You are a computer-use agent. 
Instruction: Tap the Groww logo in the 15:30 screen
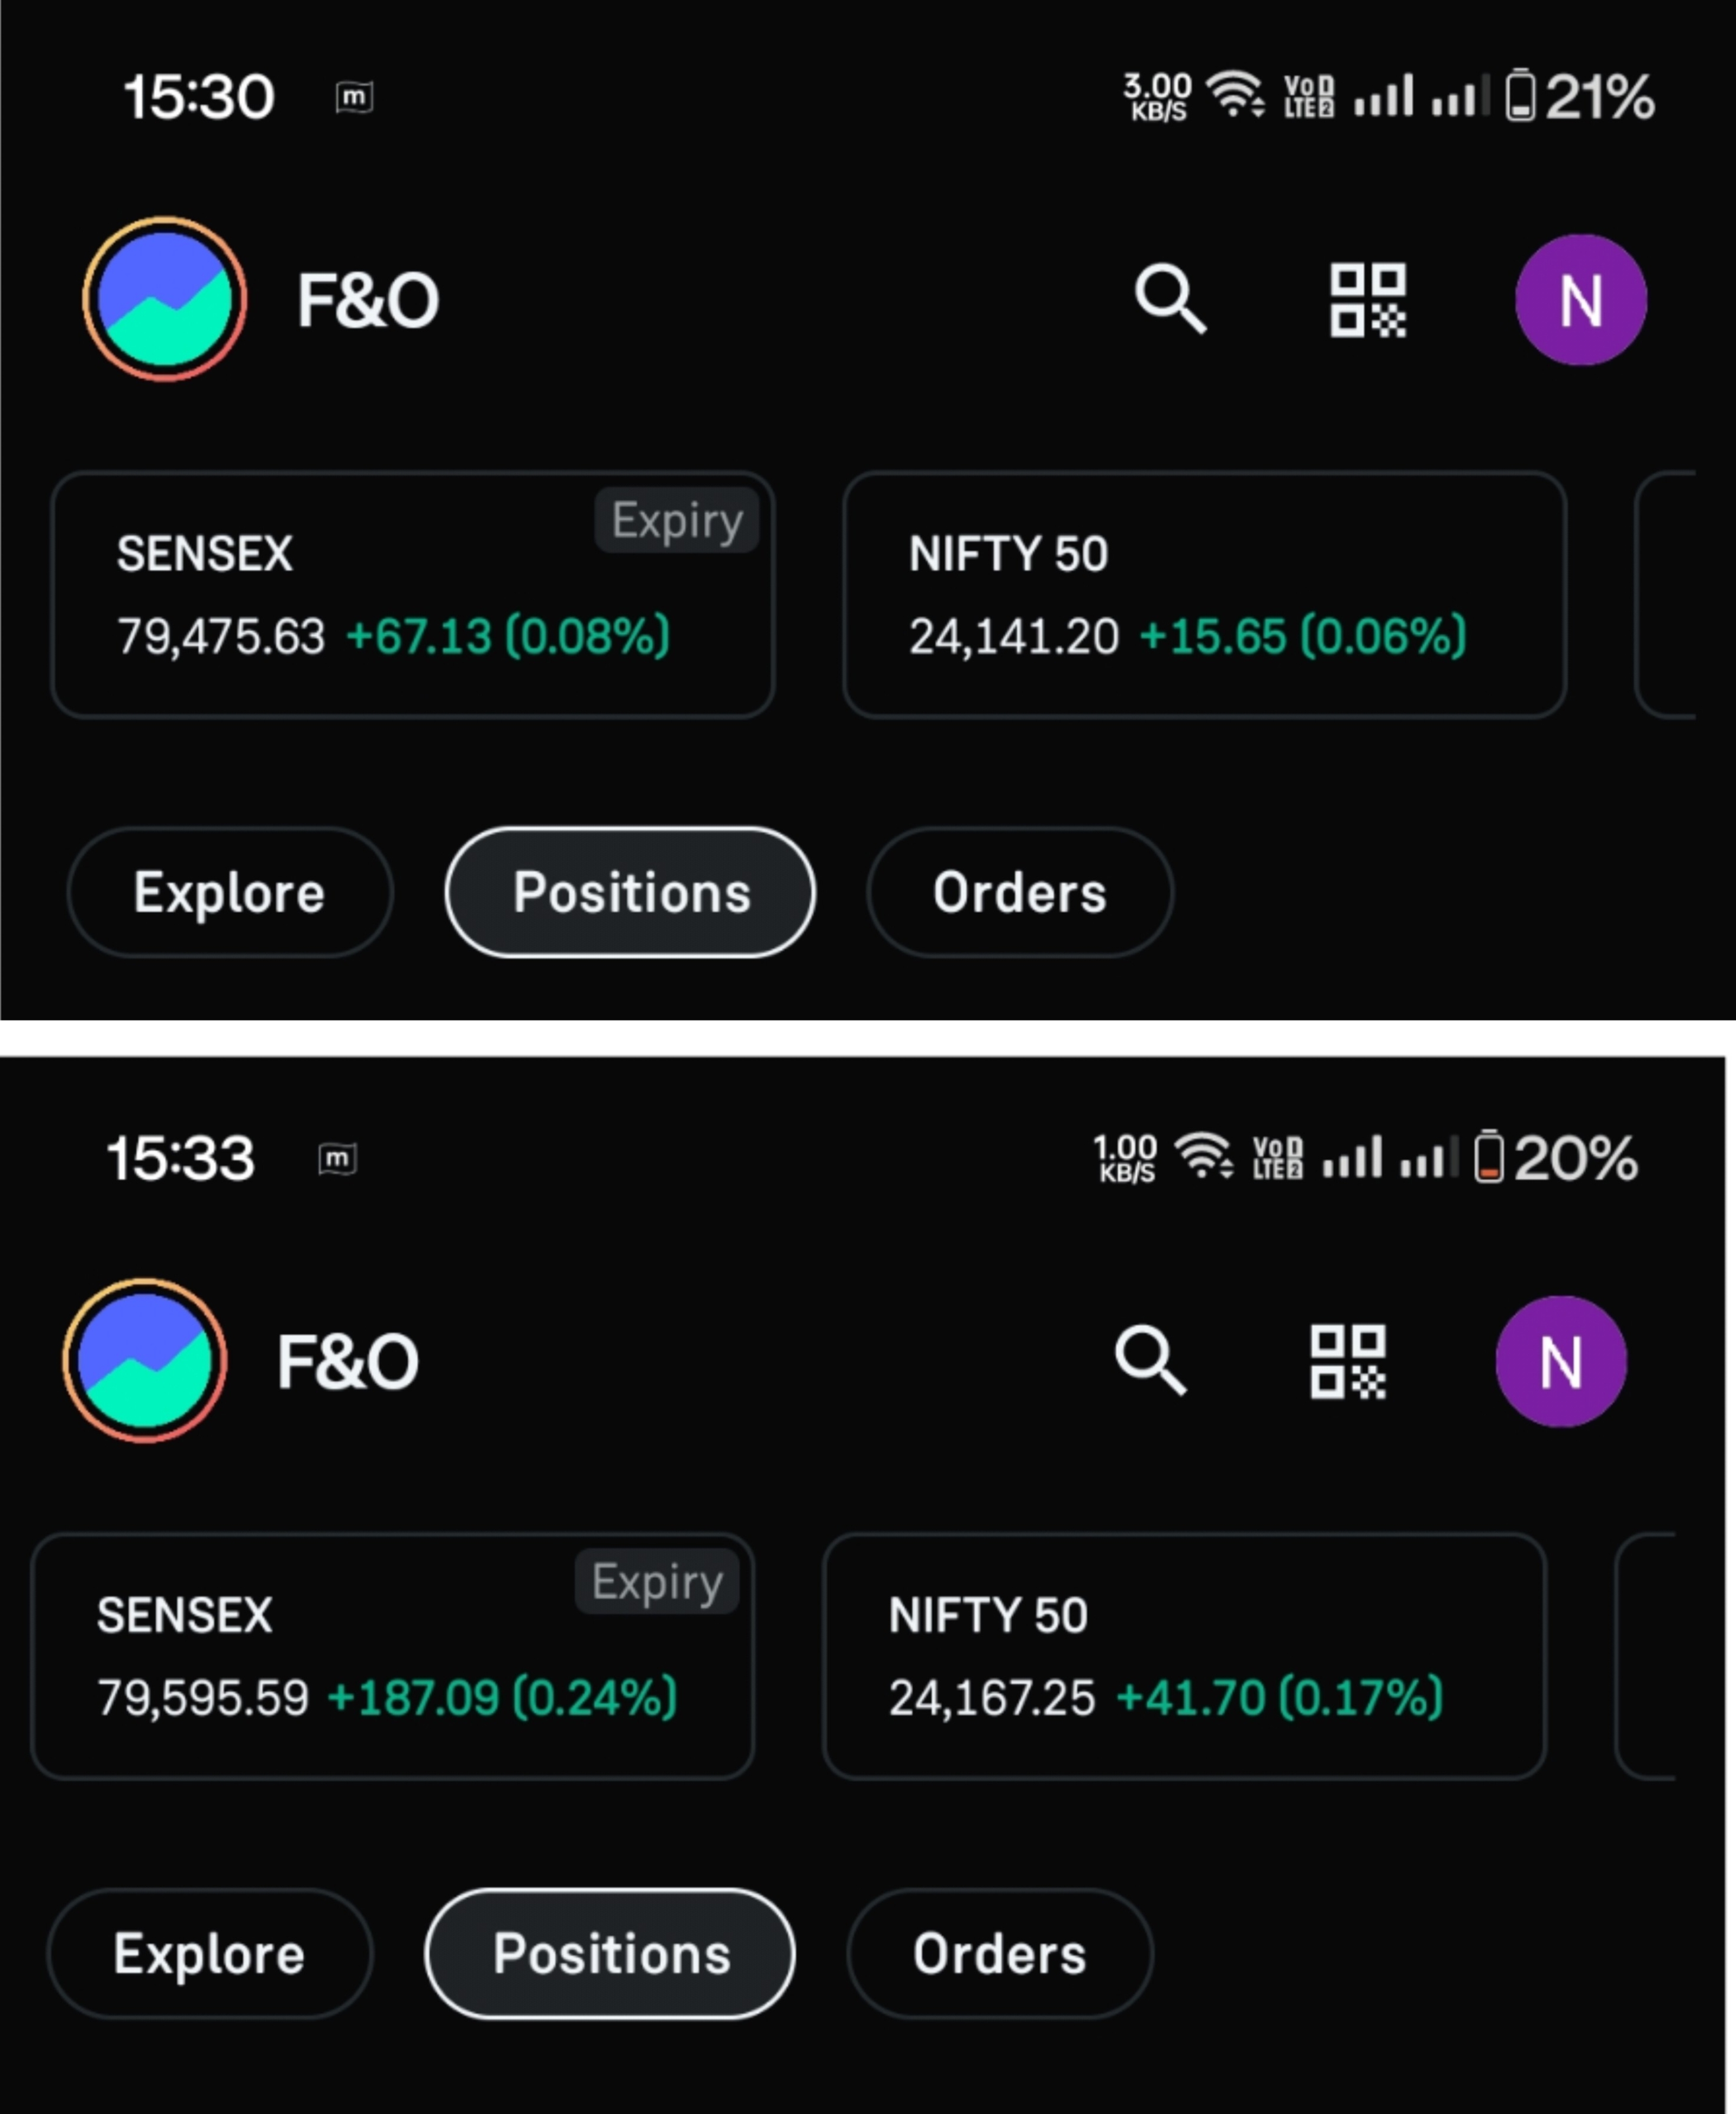pos(164,299)
